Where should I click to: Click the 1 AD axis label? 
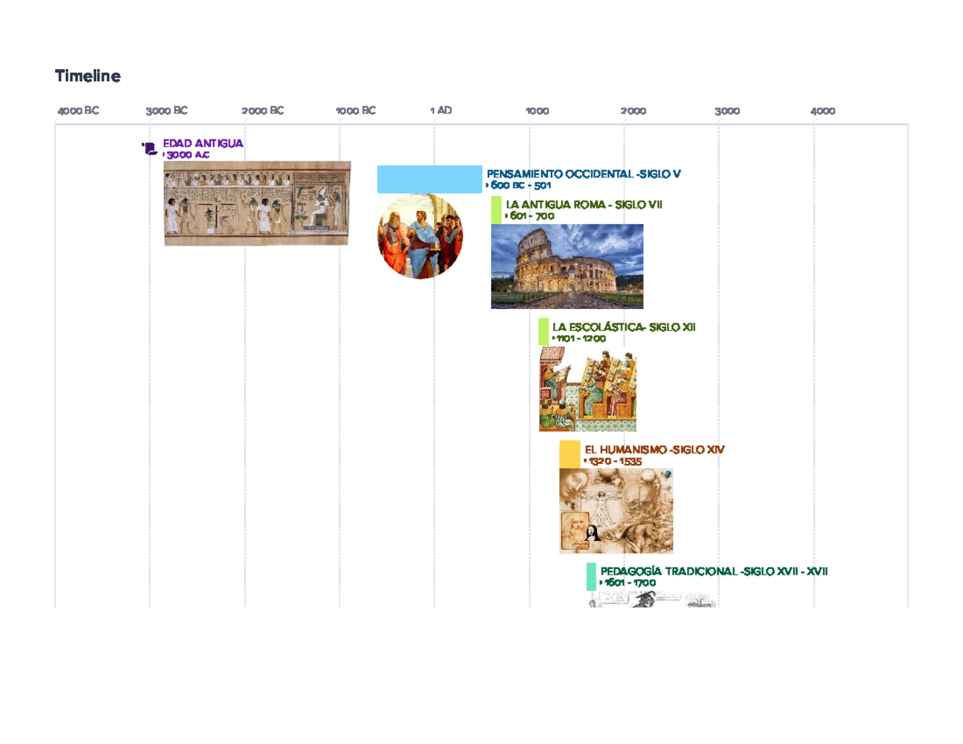[441, 110]
